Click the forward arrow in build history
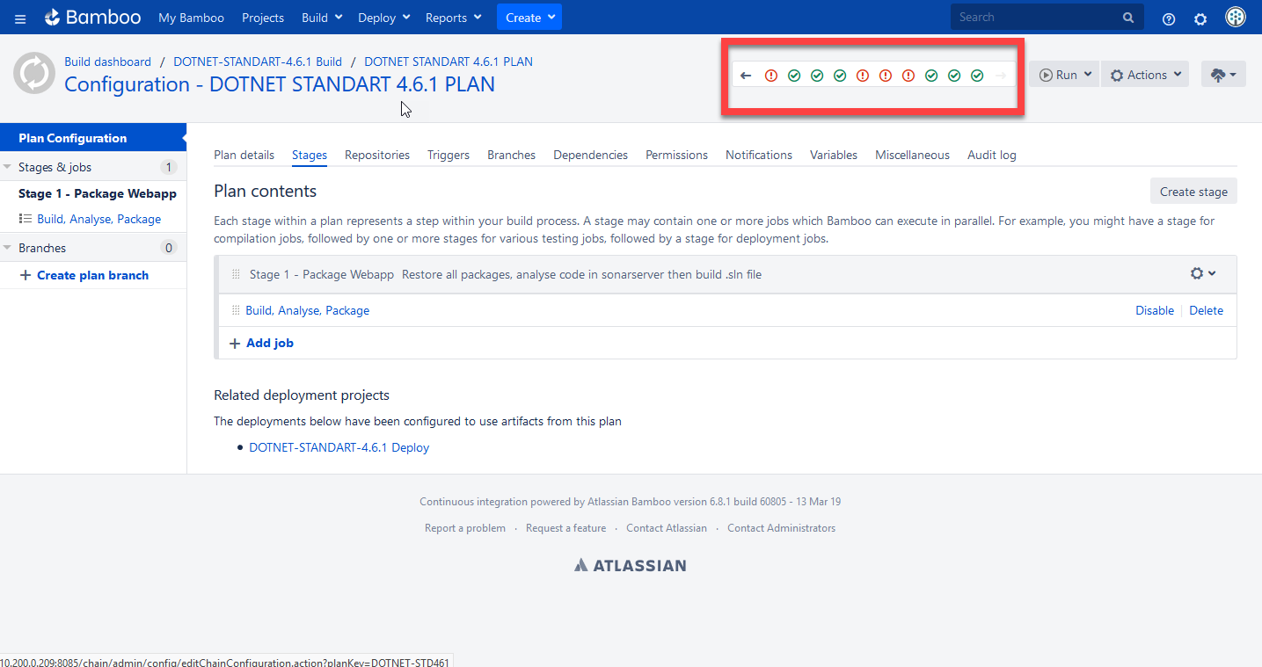Image resolution: width=1262 pixels, height=667 pixels. [x=1000, y=76]
